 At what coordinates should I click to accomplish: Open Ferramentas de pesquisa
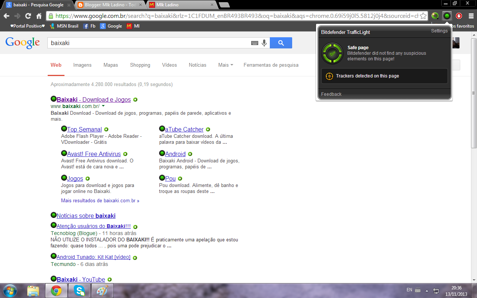(x=271, y=65)
